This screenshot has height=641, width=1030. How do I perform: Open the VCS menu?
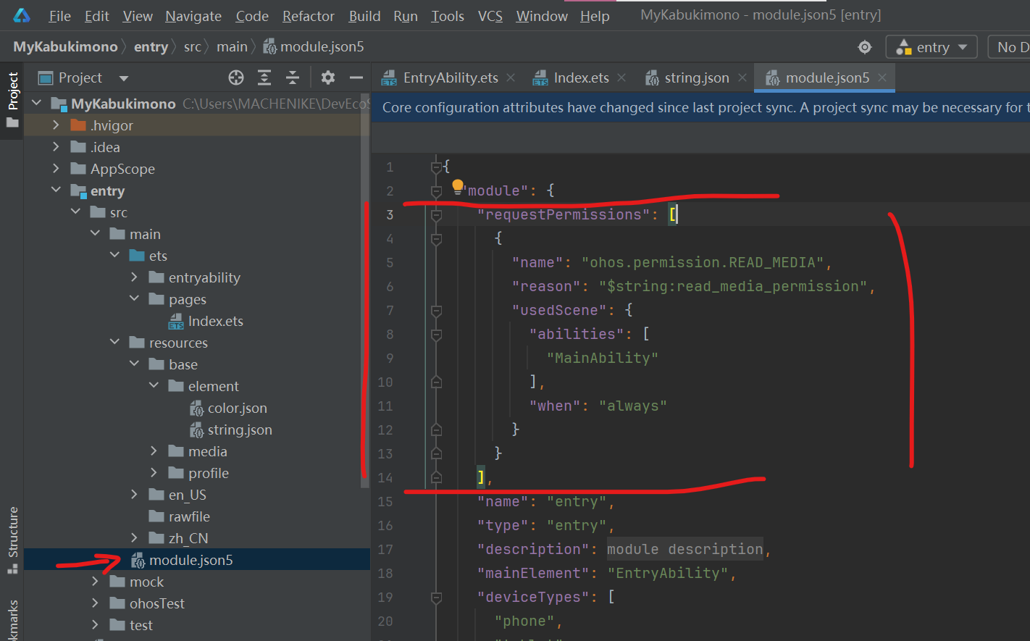pos(490,16)
